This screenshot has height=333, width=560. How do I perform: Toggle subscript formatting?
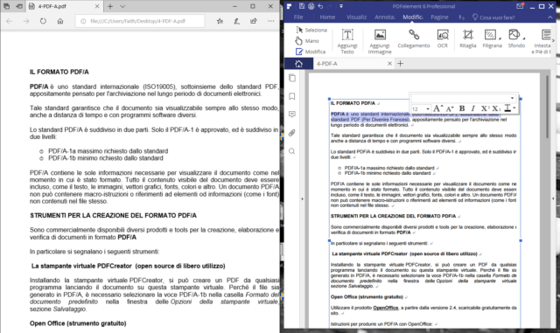(x=496, y=108)
